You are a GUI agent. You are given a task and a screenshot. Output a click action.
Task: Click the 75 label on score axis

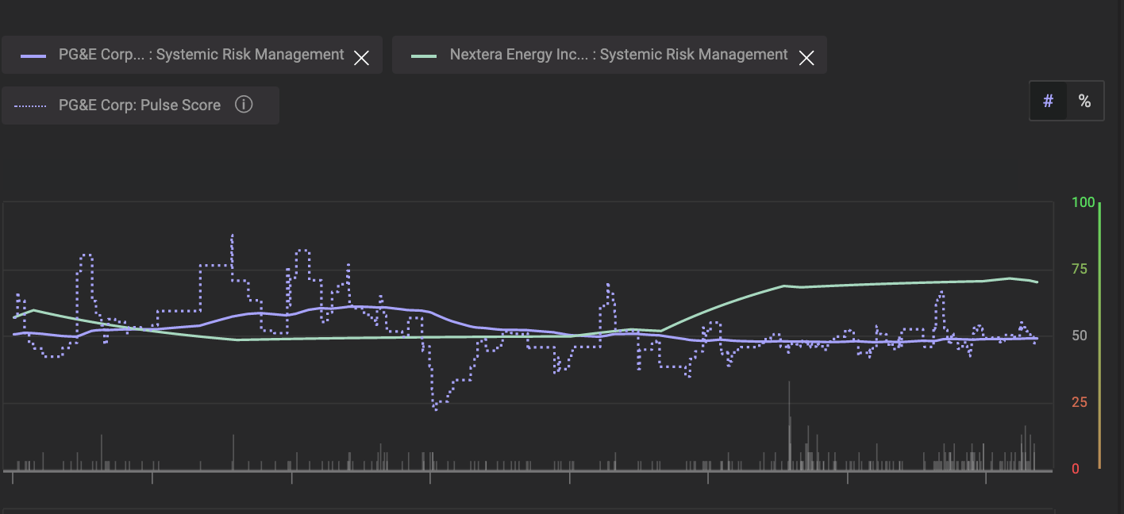pyautogui.click(x=1080, y=270)
